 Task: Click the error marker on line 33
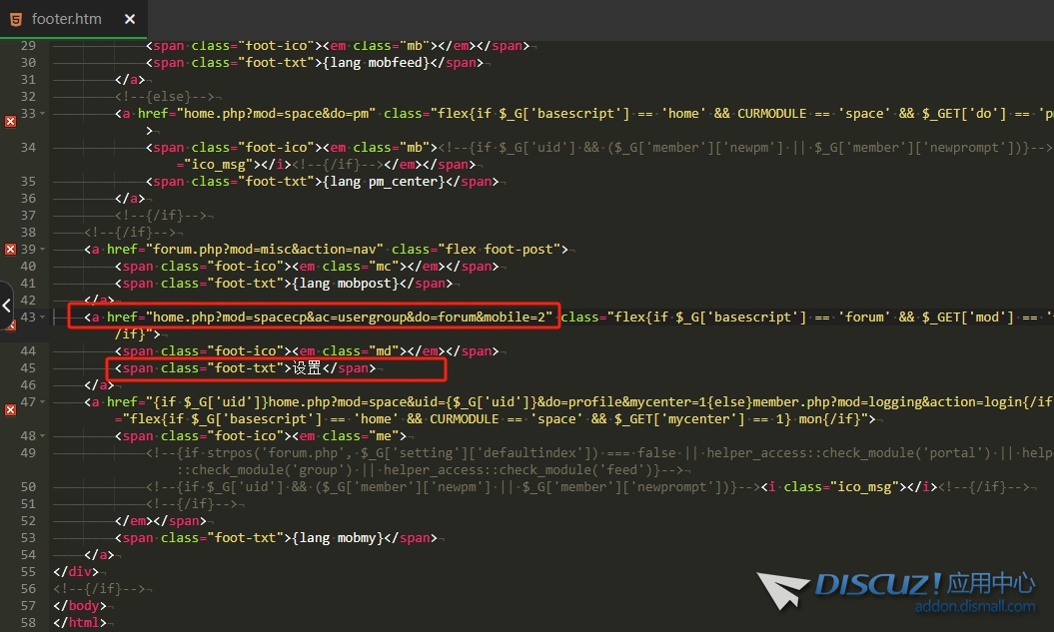coord(10,121)
